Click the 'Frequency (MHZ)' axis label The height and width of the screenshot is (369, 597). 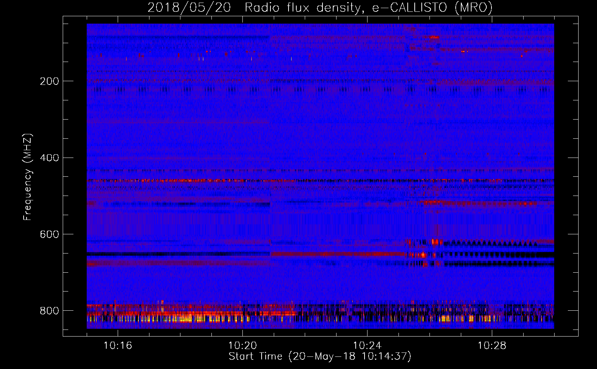click(27, 177)
